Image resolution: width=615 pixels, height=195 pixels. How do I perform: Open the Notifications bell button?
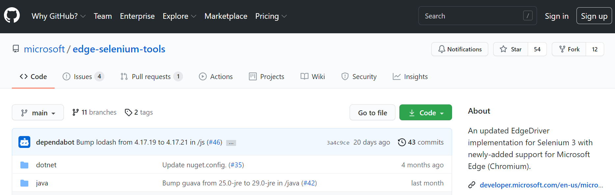460,49
